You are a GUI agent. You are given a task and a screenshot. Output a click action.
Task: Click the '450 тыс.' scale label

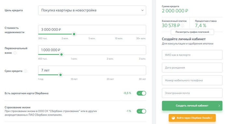(x=43, y=59)
